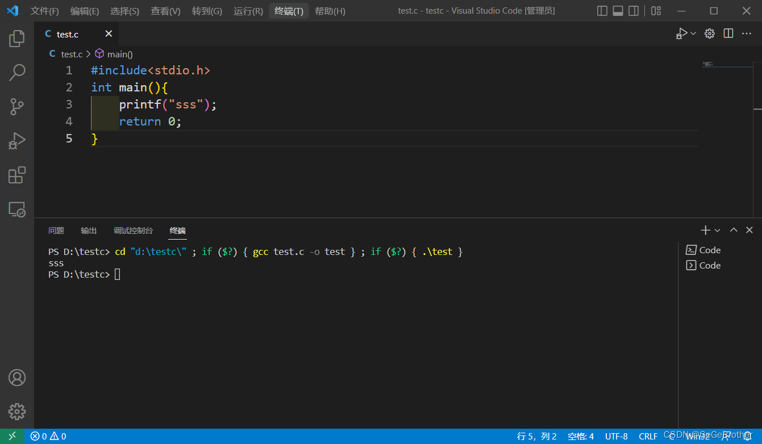Click the VS Code logo in title bar
762x444 pixels.
13,11
